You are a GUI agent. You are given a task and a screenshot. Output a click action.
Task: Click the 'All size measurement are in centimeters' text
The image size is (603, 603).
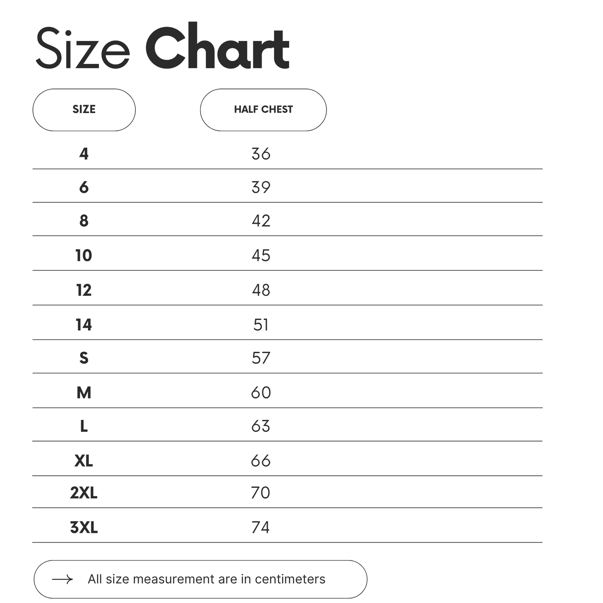[207, 579]
